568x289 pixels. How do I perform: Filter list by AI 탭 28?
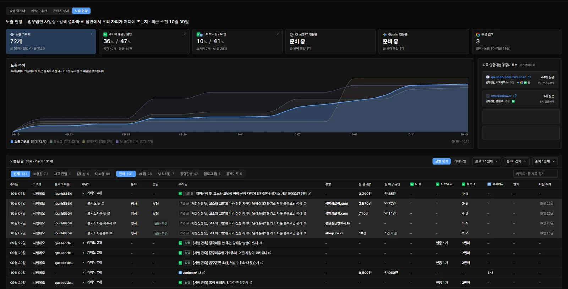145,174
